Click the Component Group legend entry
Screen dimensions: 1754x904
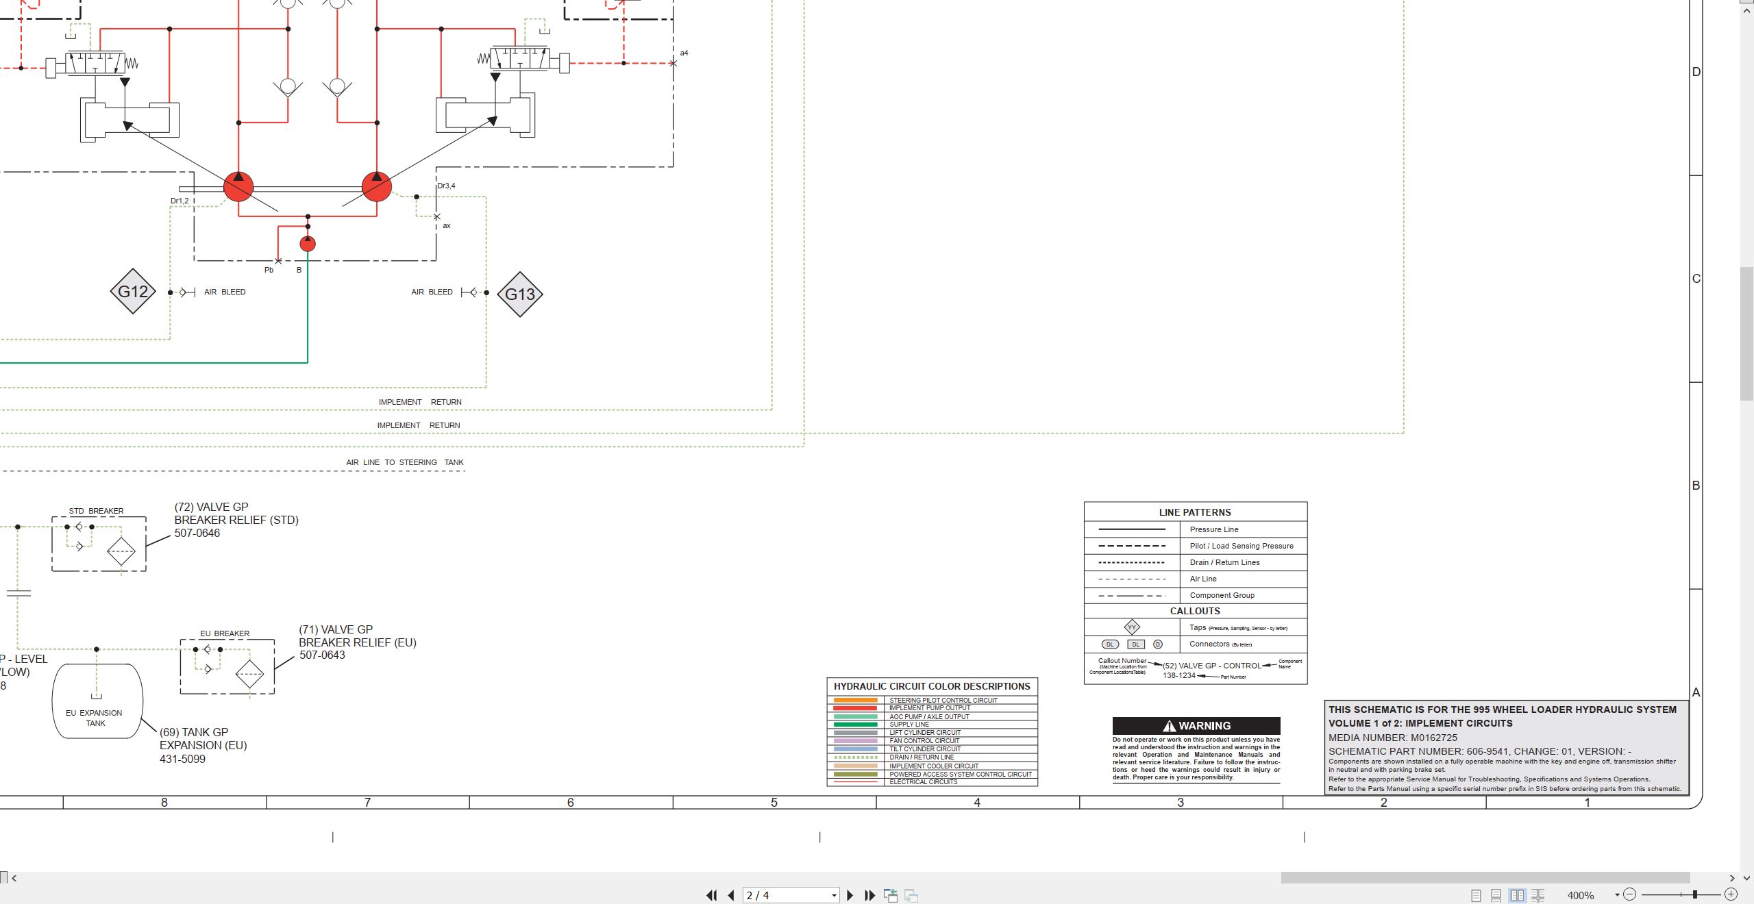point(1222,595)
